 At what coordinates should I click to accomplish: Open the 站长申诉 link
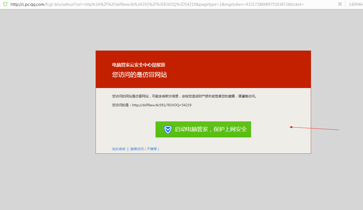119,149
